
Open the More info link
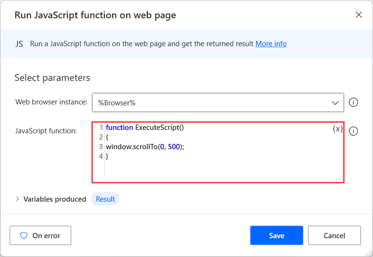271,44
